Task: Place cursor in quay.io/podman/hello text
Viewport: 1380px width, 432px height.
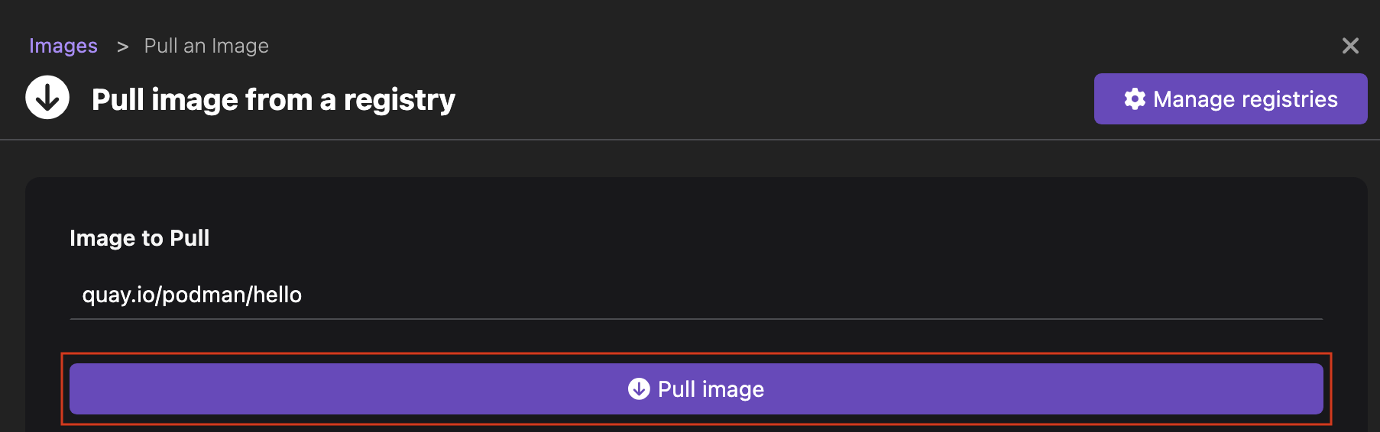Action: click(192, 295)
